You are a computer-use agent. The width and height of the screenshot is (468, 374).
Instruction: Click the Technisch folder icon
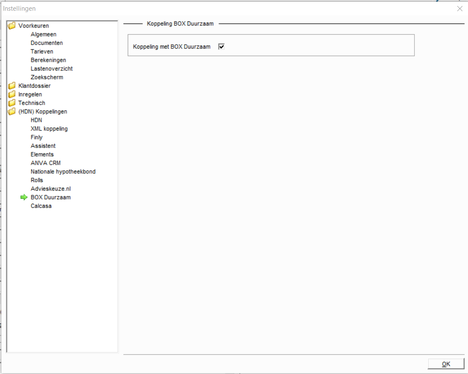pyautogui.click(x=12, y=103)
